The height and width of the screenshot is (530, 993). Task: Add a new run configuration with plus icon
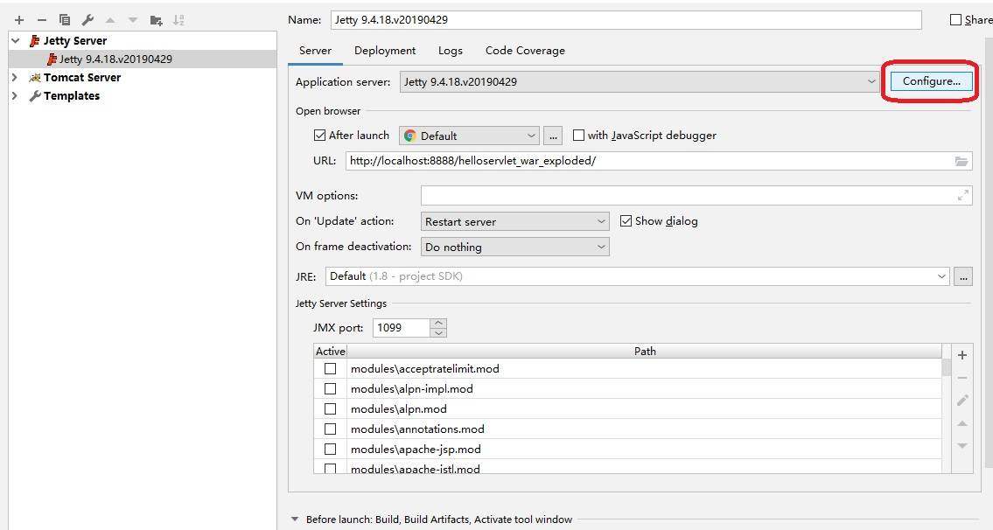(x=18, y=19)
